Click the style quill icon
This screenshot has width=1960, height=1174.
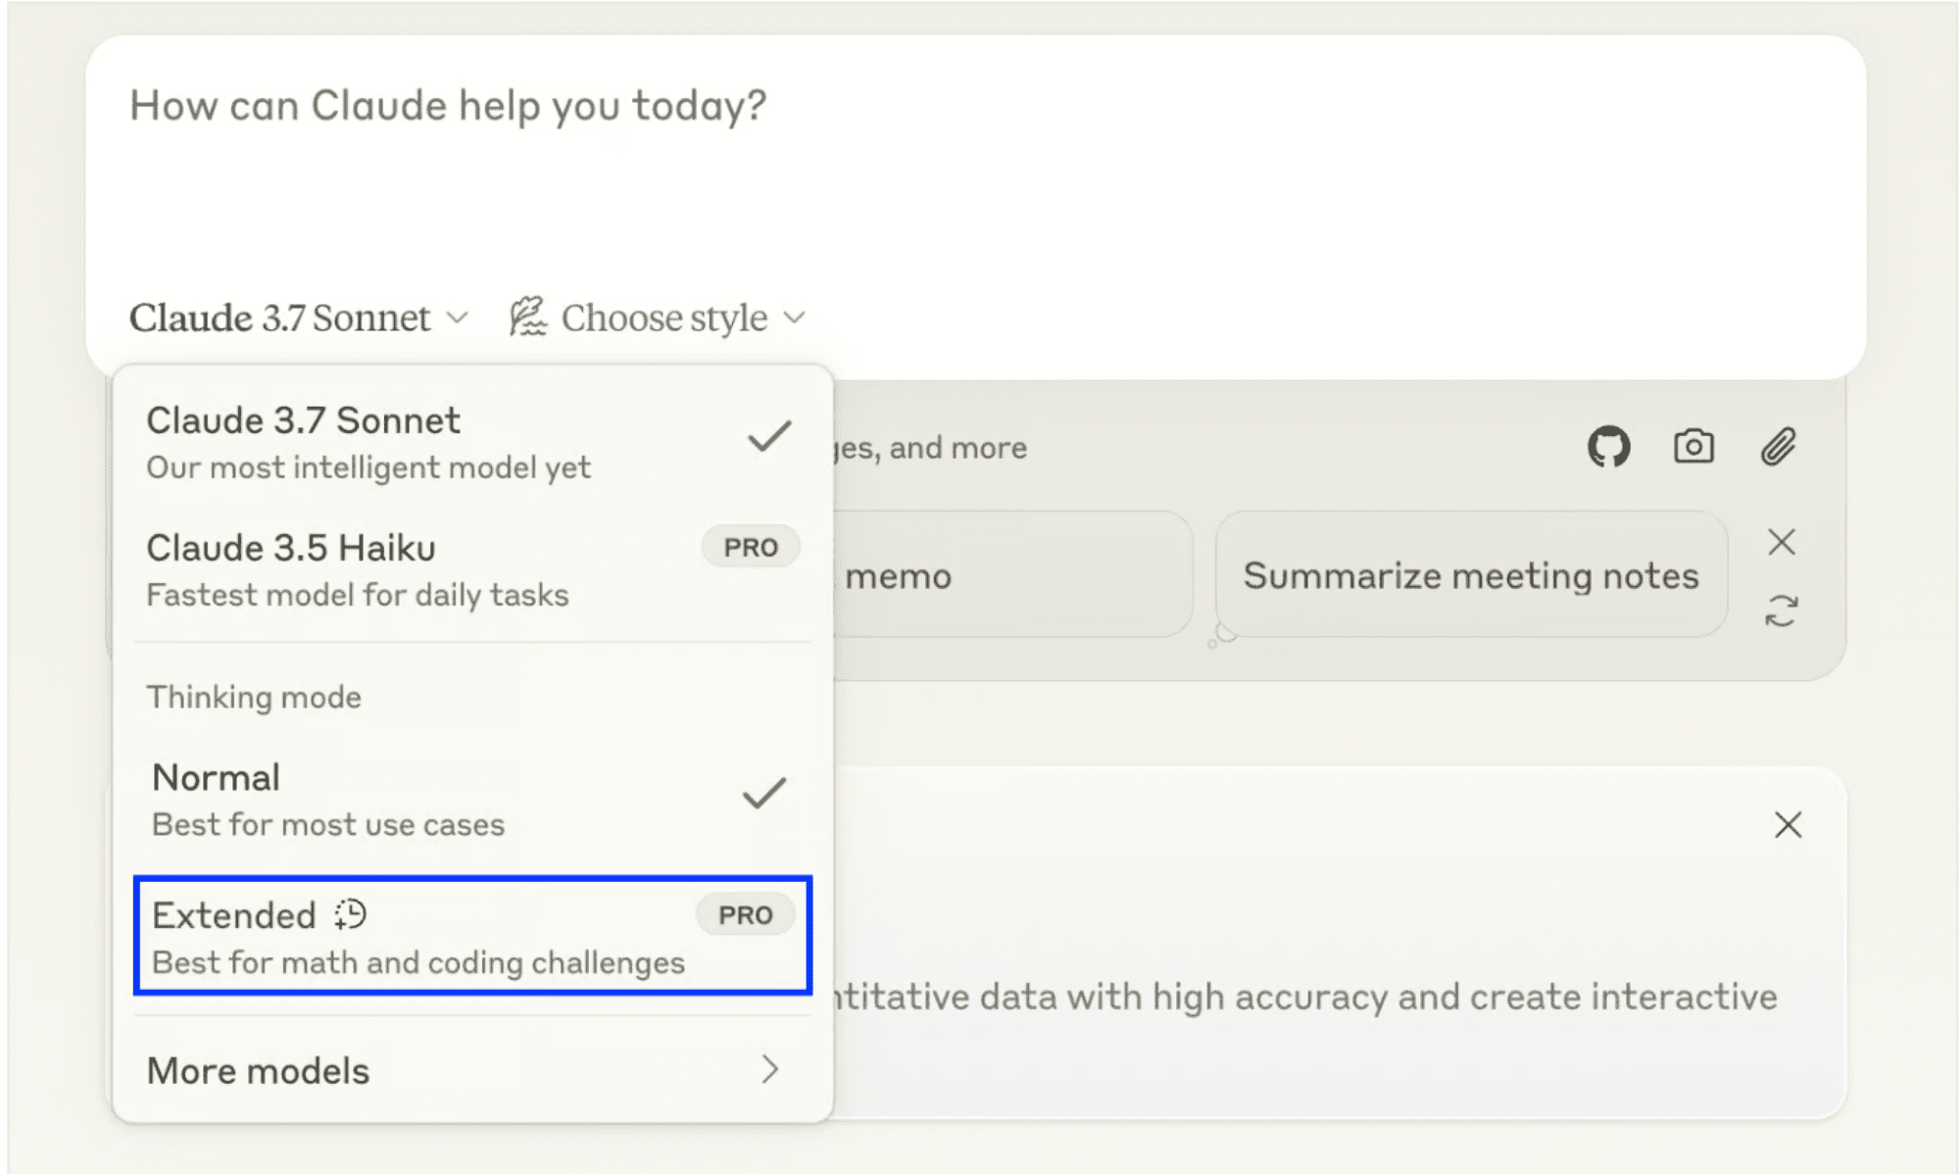527,318
